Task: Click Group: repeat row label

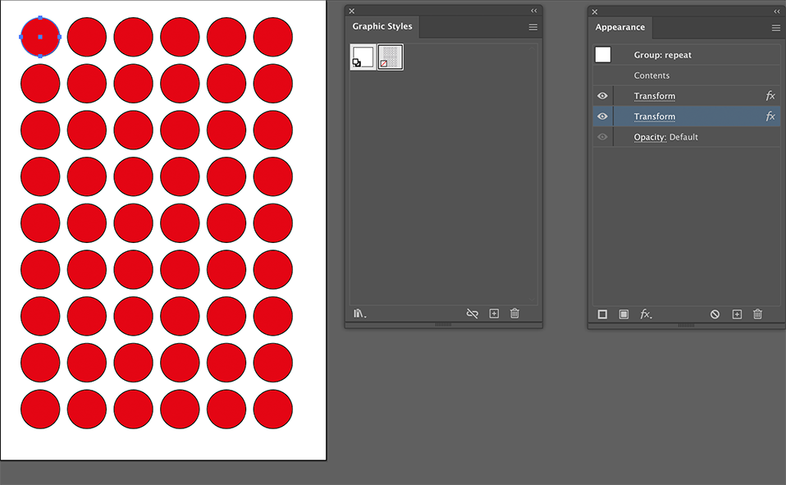Action: click(662, 55)
